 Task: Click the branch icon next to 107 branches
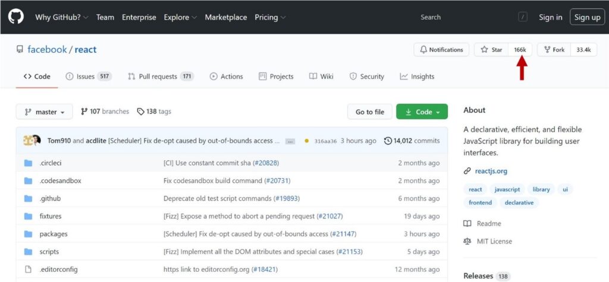coord(84,112)
